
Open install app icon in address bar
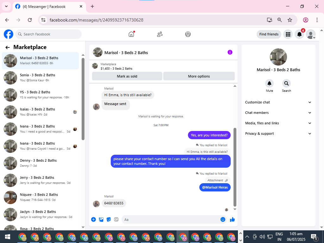pyautogui.click(x=270, y=20)
